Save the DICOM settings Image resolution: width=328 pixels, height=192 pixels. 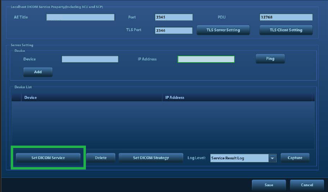click(x=269, y=185)
